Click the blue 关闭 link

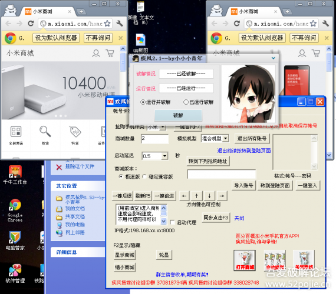[x=239, y=218]
